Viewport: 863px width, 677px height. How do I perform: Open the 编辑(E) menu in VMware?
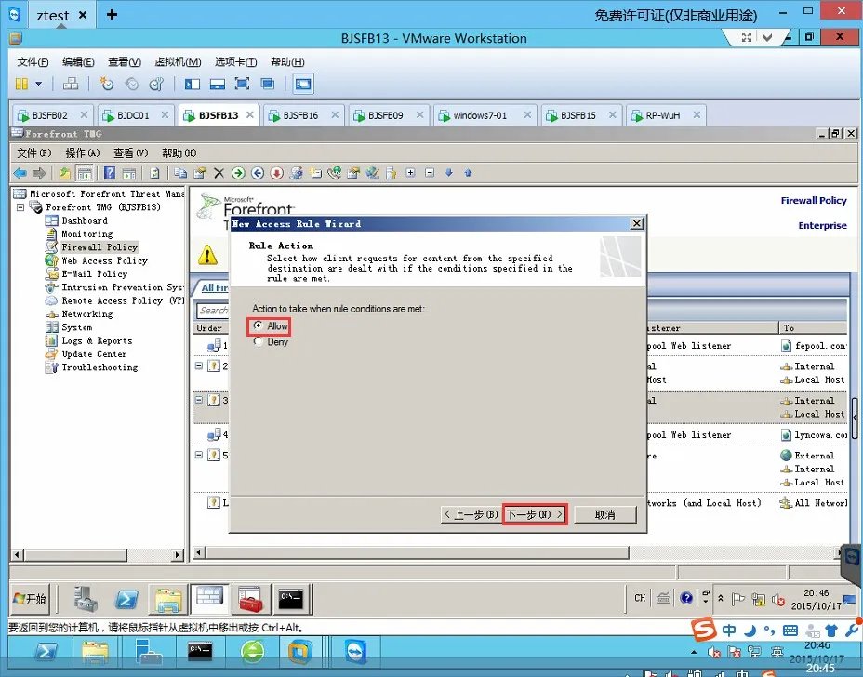click(x=78, y=61)
